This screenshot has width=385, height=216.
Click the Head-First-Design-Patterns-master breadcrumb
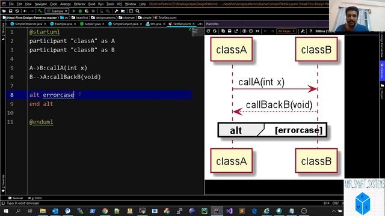(30, 17)
